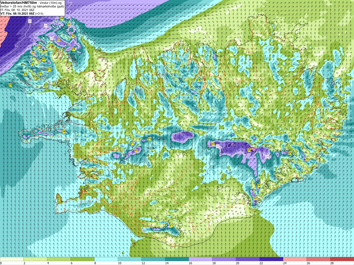This screenshot has height=265, width=354.
Task: Click the light lavender 16–18 m/s legend swatch
Action: click(x=201, y=259)
